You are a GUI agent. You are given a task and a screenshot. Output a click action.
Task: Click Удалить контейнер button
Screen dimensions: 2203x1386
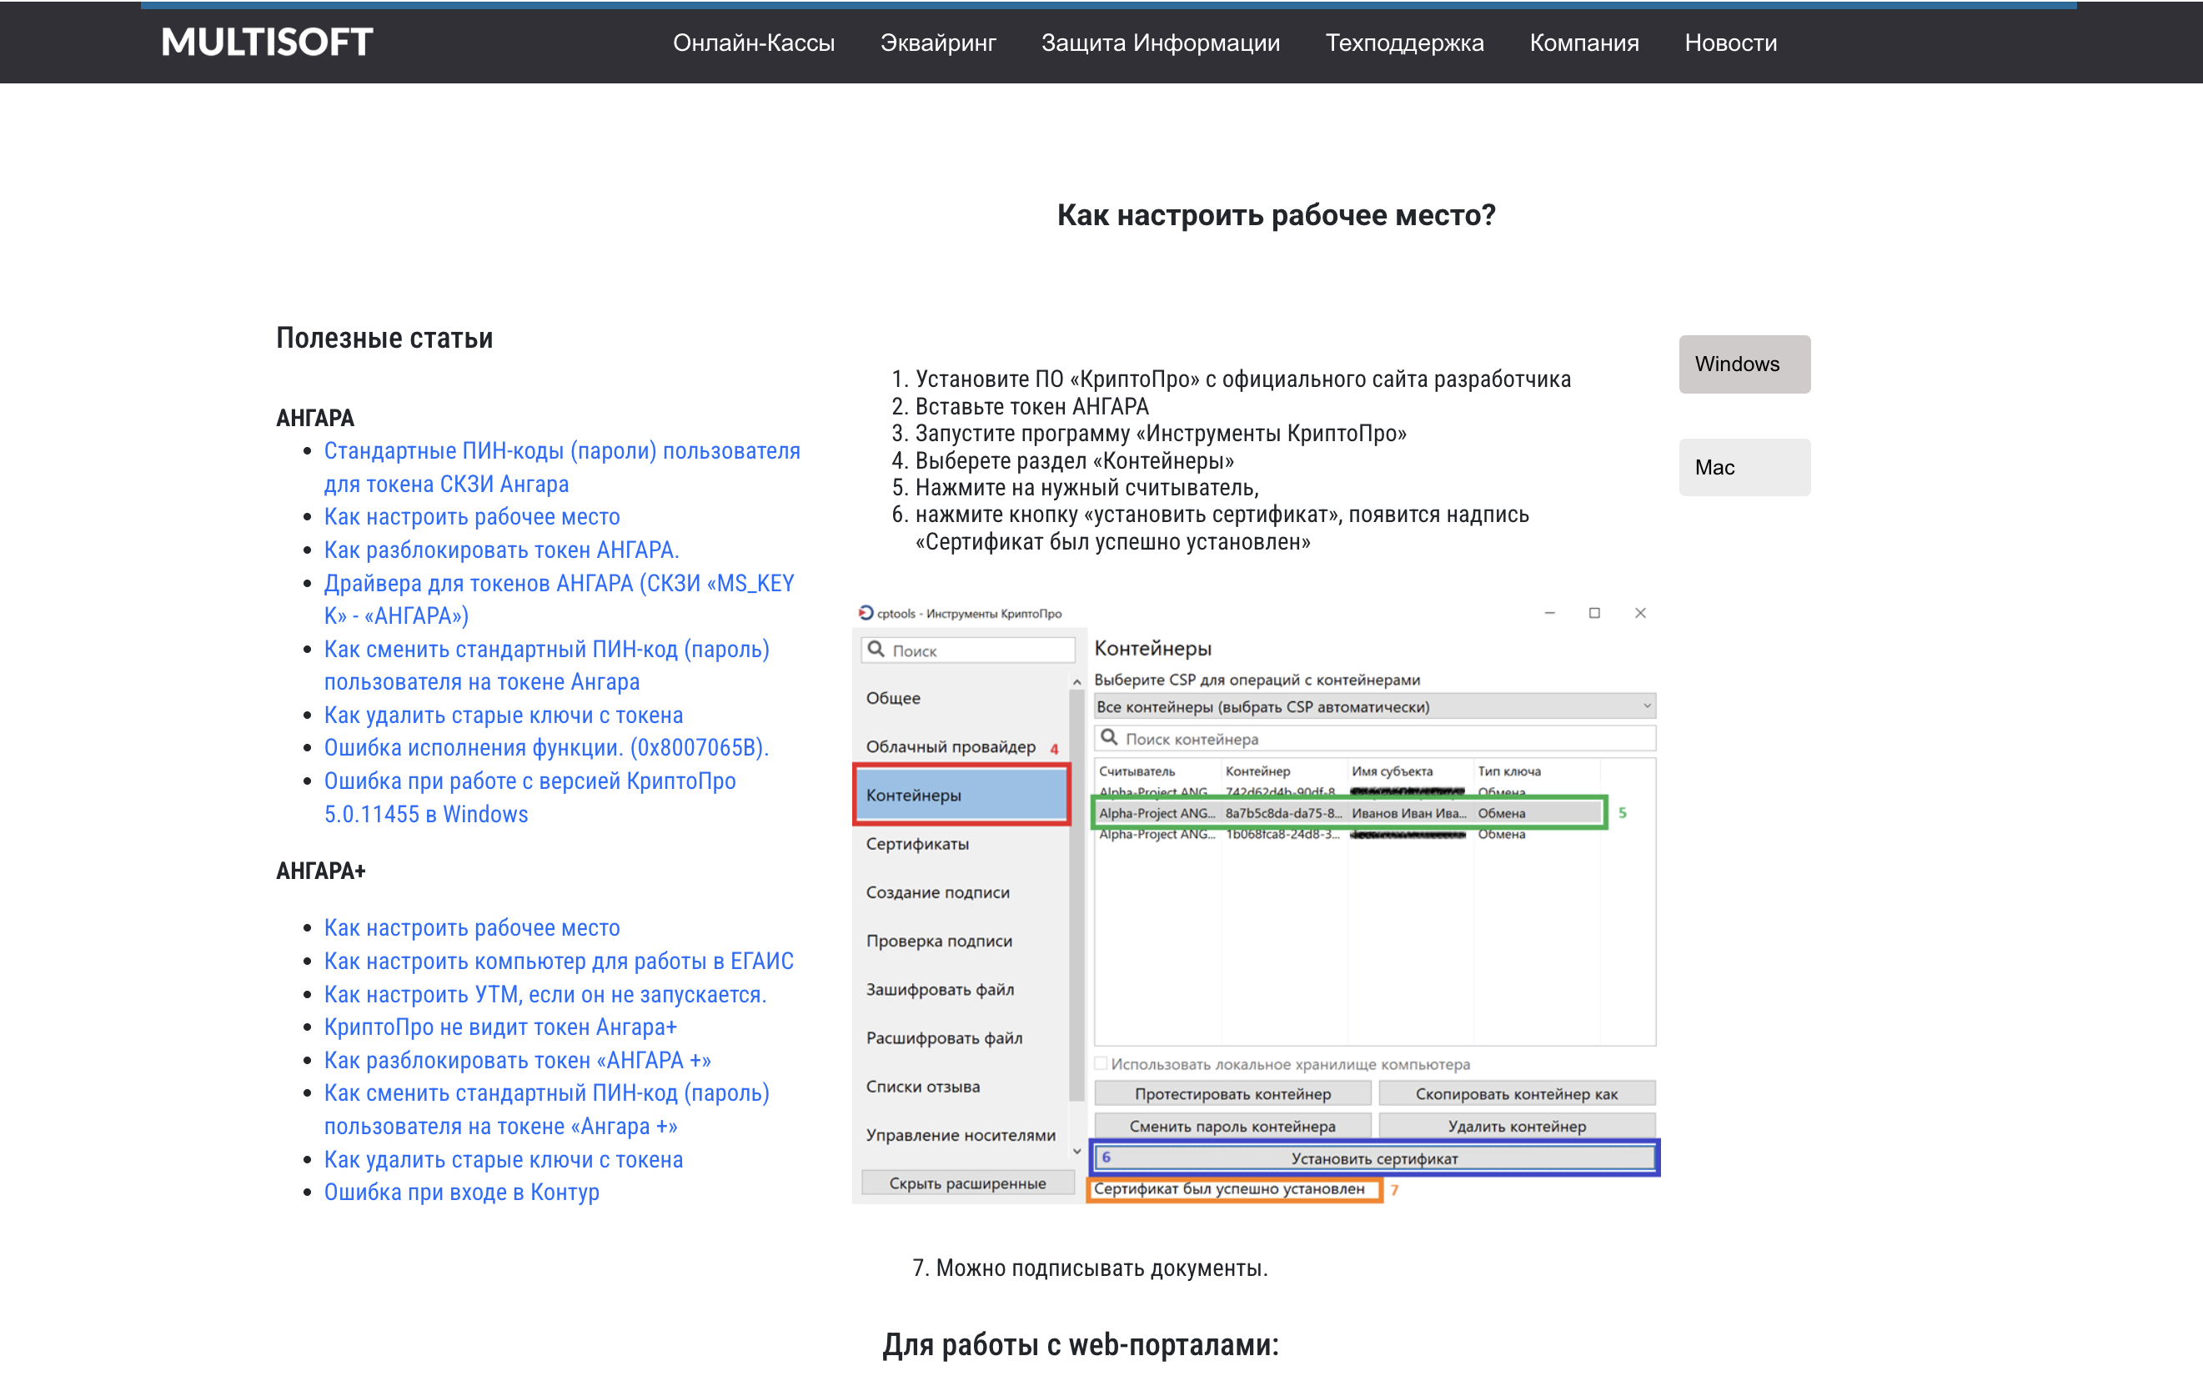(x=1516, y=1125)
